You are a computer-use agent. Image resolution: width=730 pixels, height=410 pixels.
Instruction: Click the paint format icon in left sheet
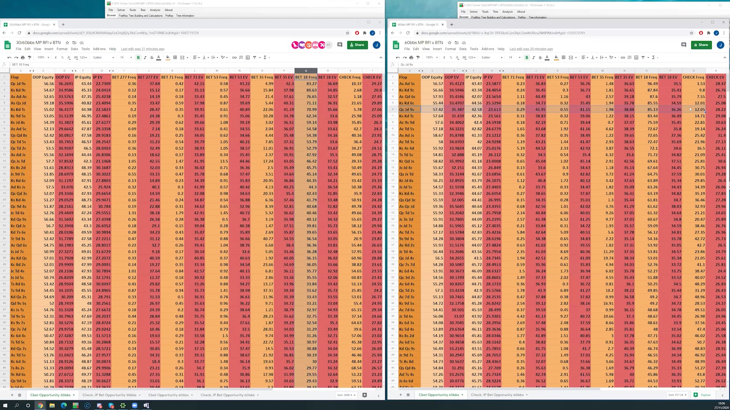click(x=29, y=58)
